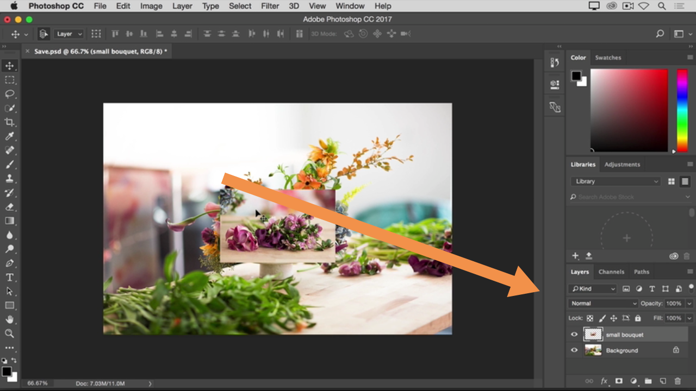The height and width of the screenshot is (391, 696).
Task: Switch to the Adjustments tab
Action: click(622, 165)
